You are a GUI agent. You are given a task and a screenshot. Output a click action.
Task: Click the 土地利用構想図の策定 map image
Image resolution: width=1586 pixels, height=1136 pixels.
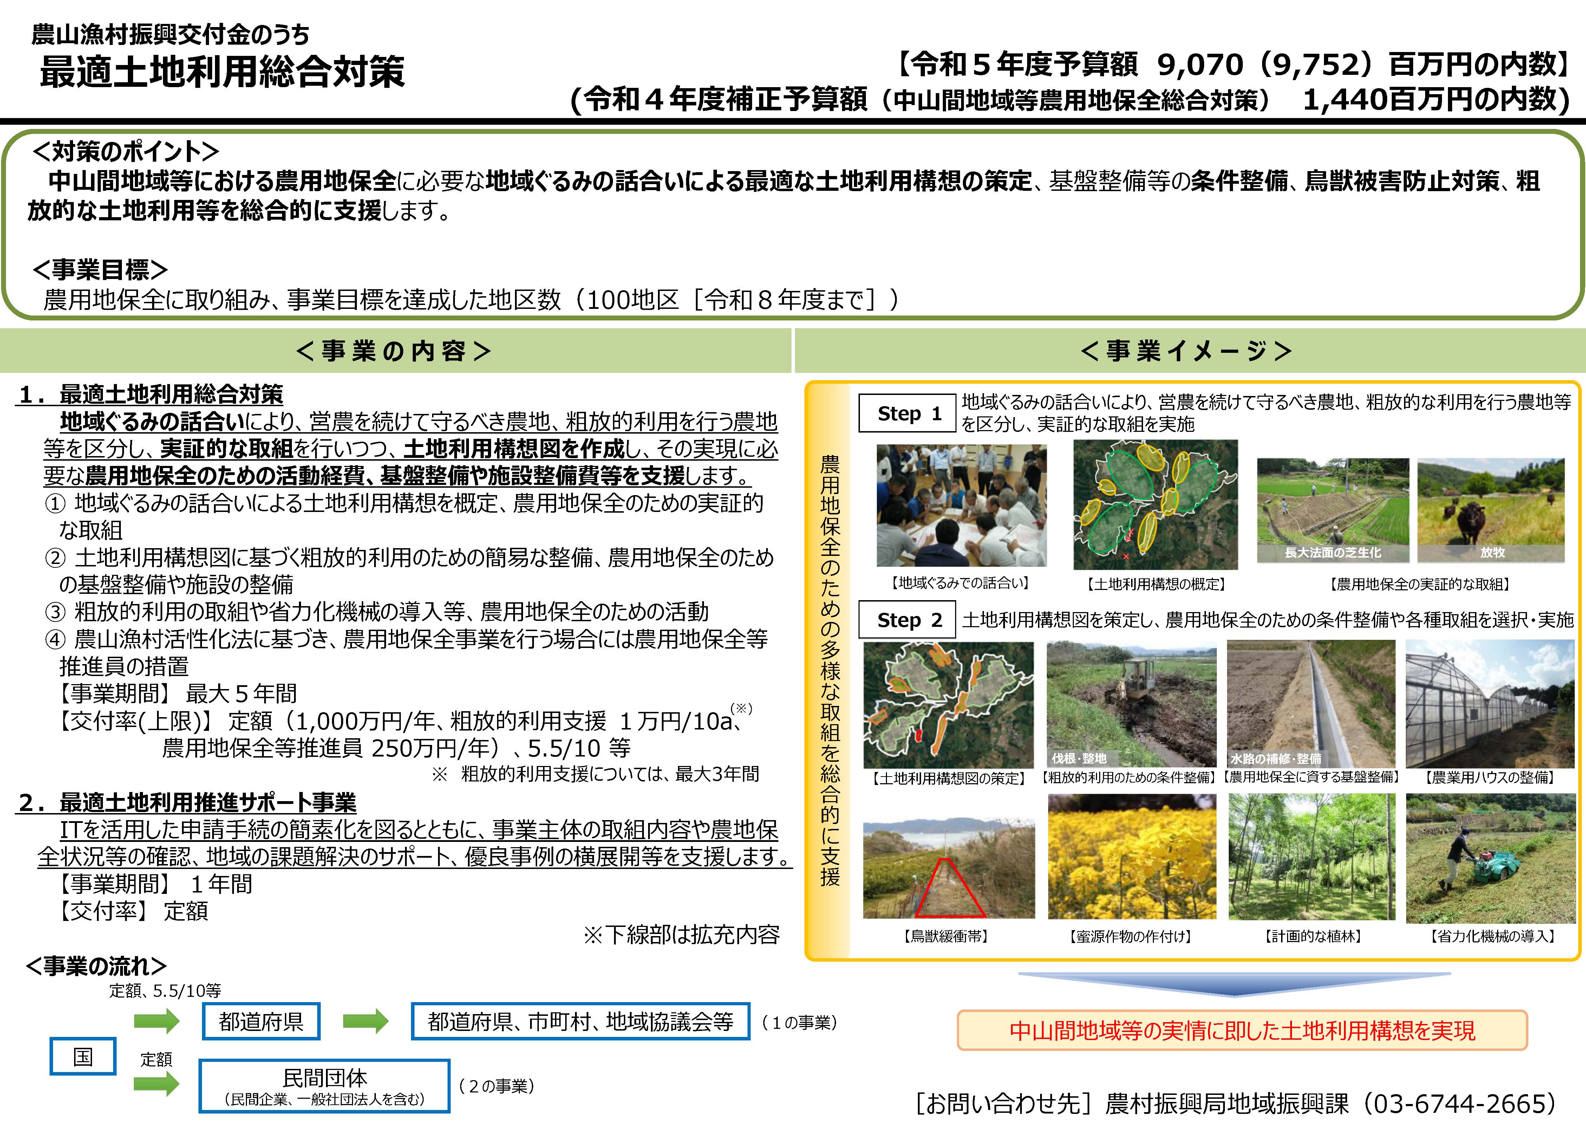pos(948,705)
